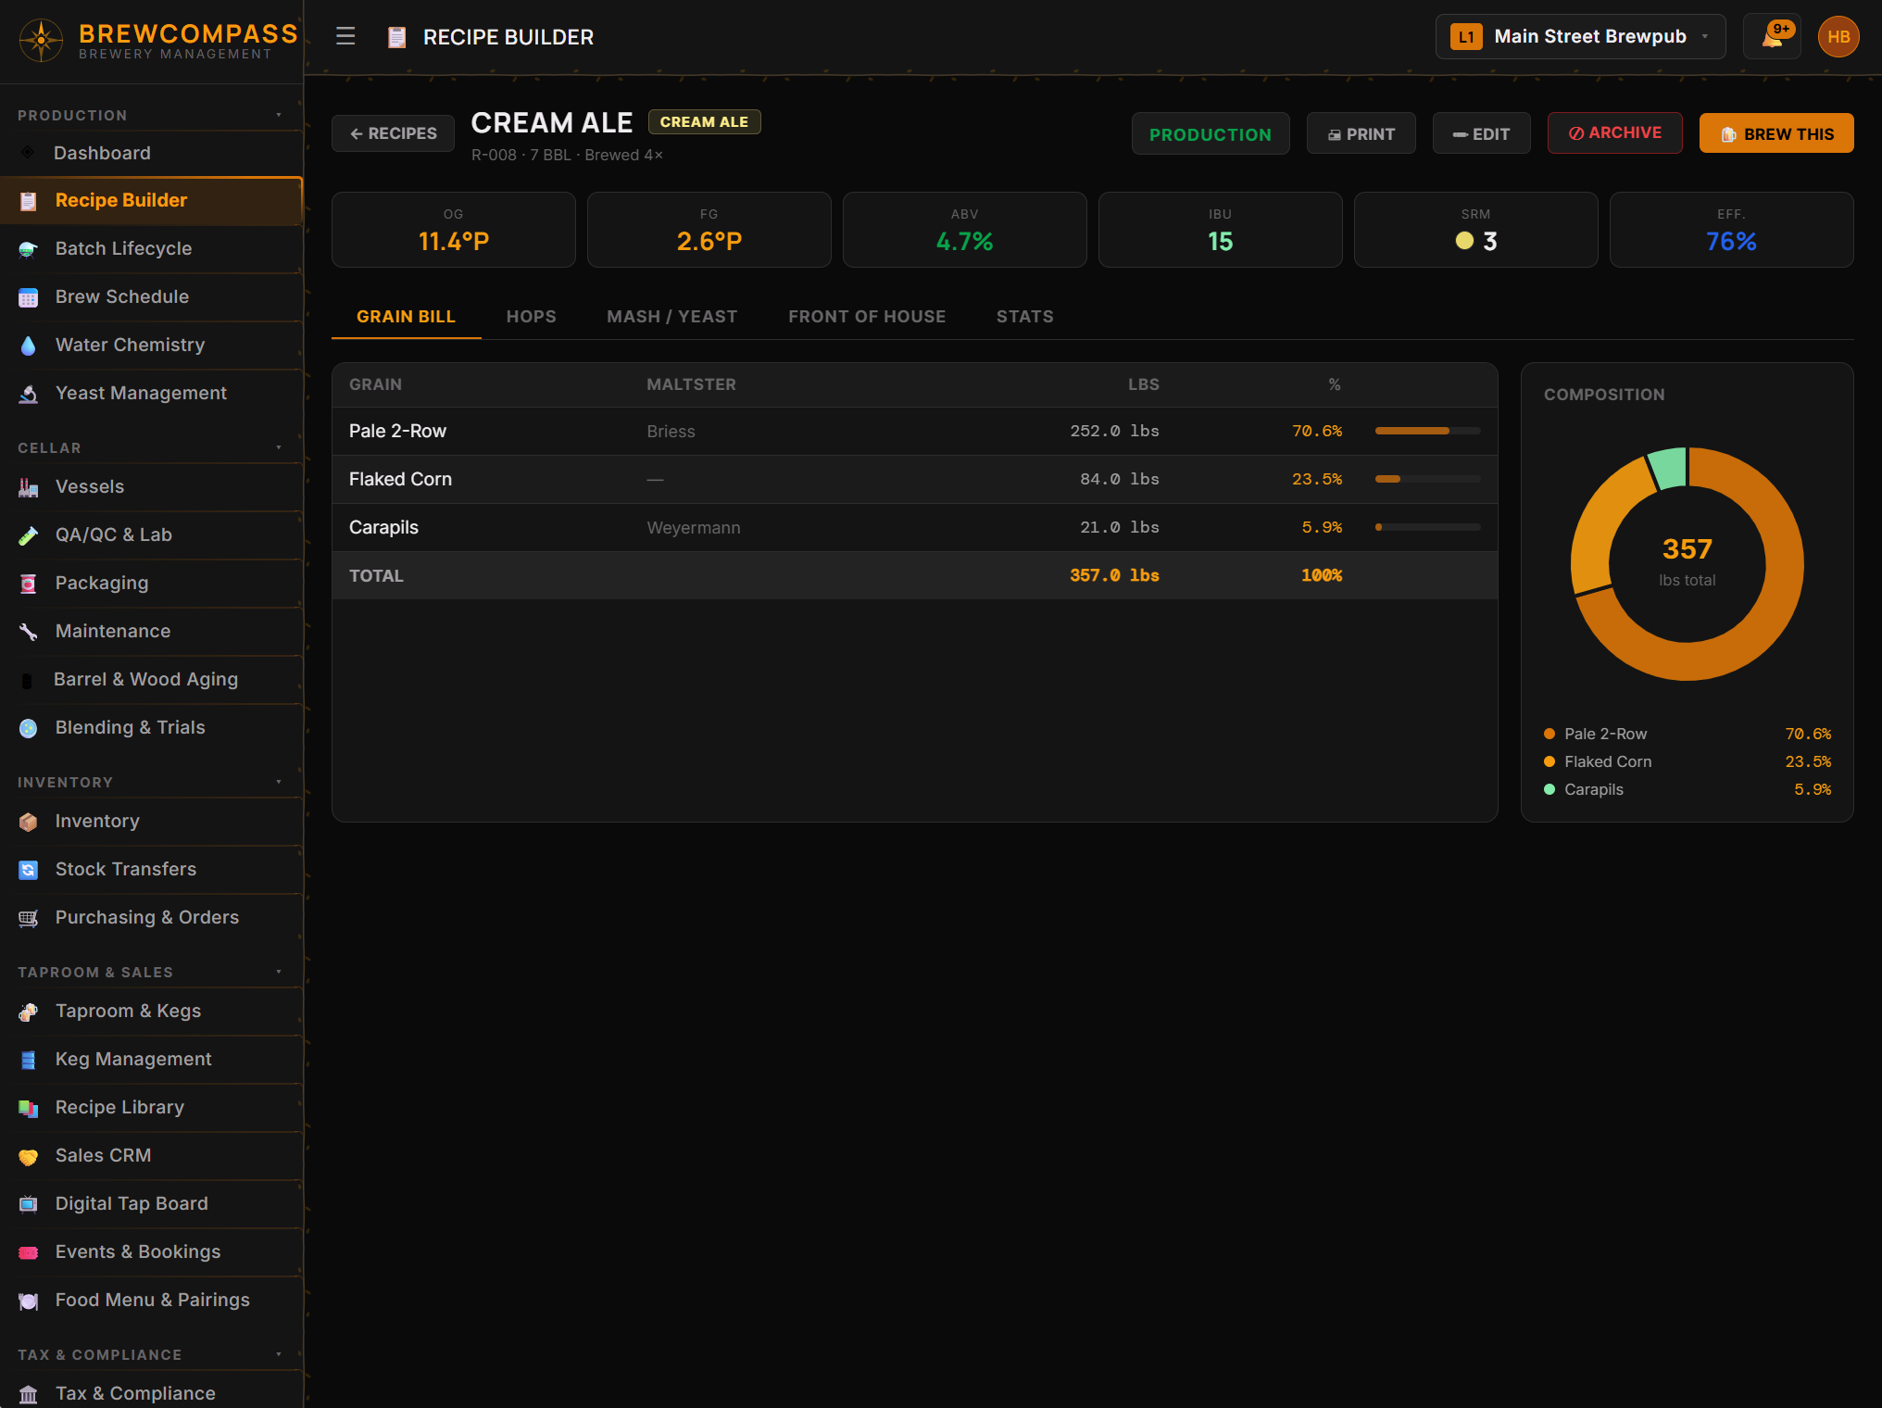Click the ARCHIVE button

click(x=1614, y=133)
